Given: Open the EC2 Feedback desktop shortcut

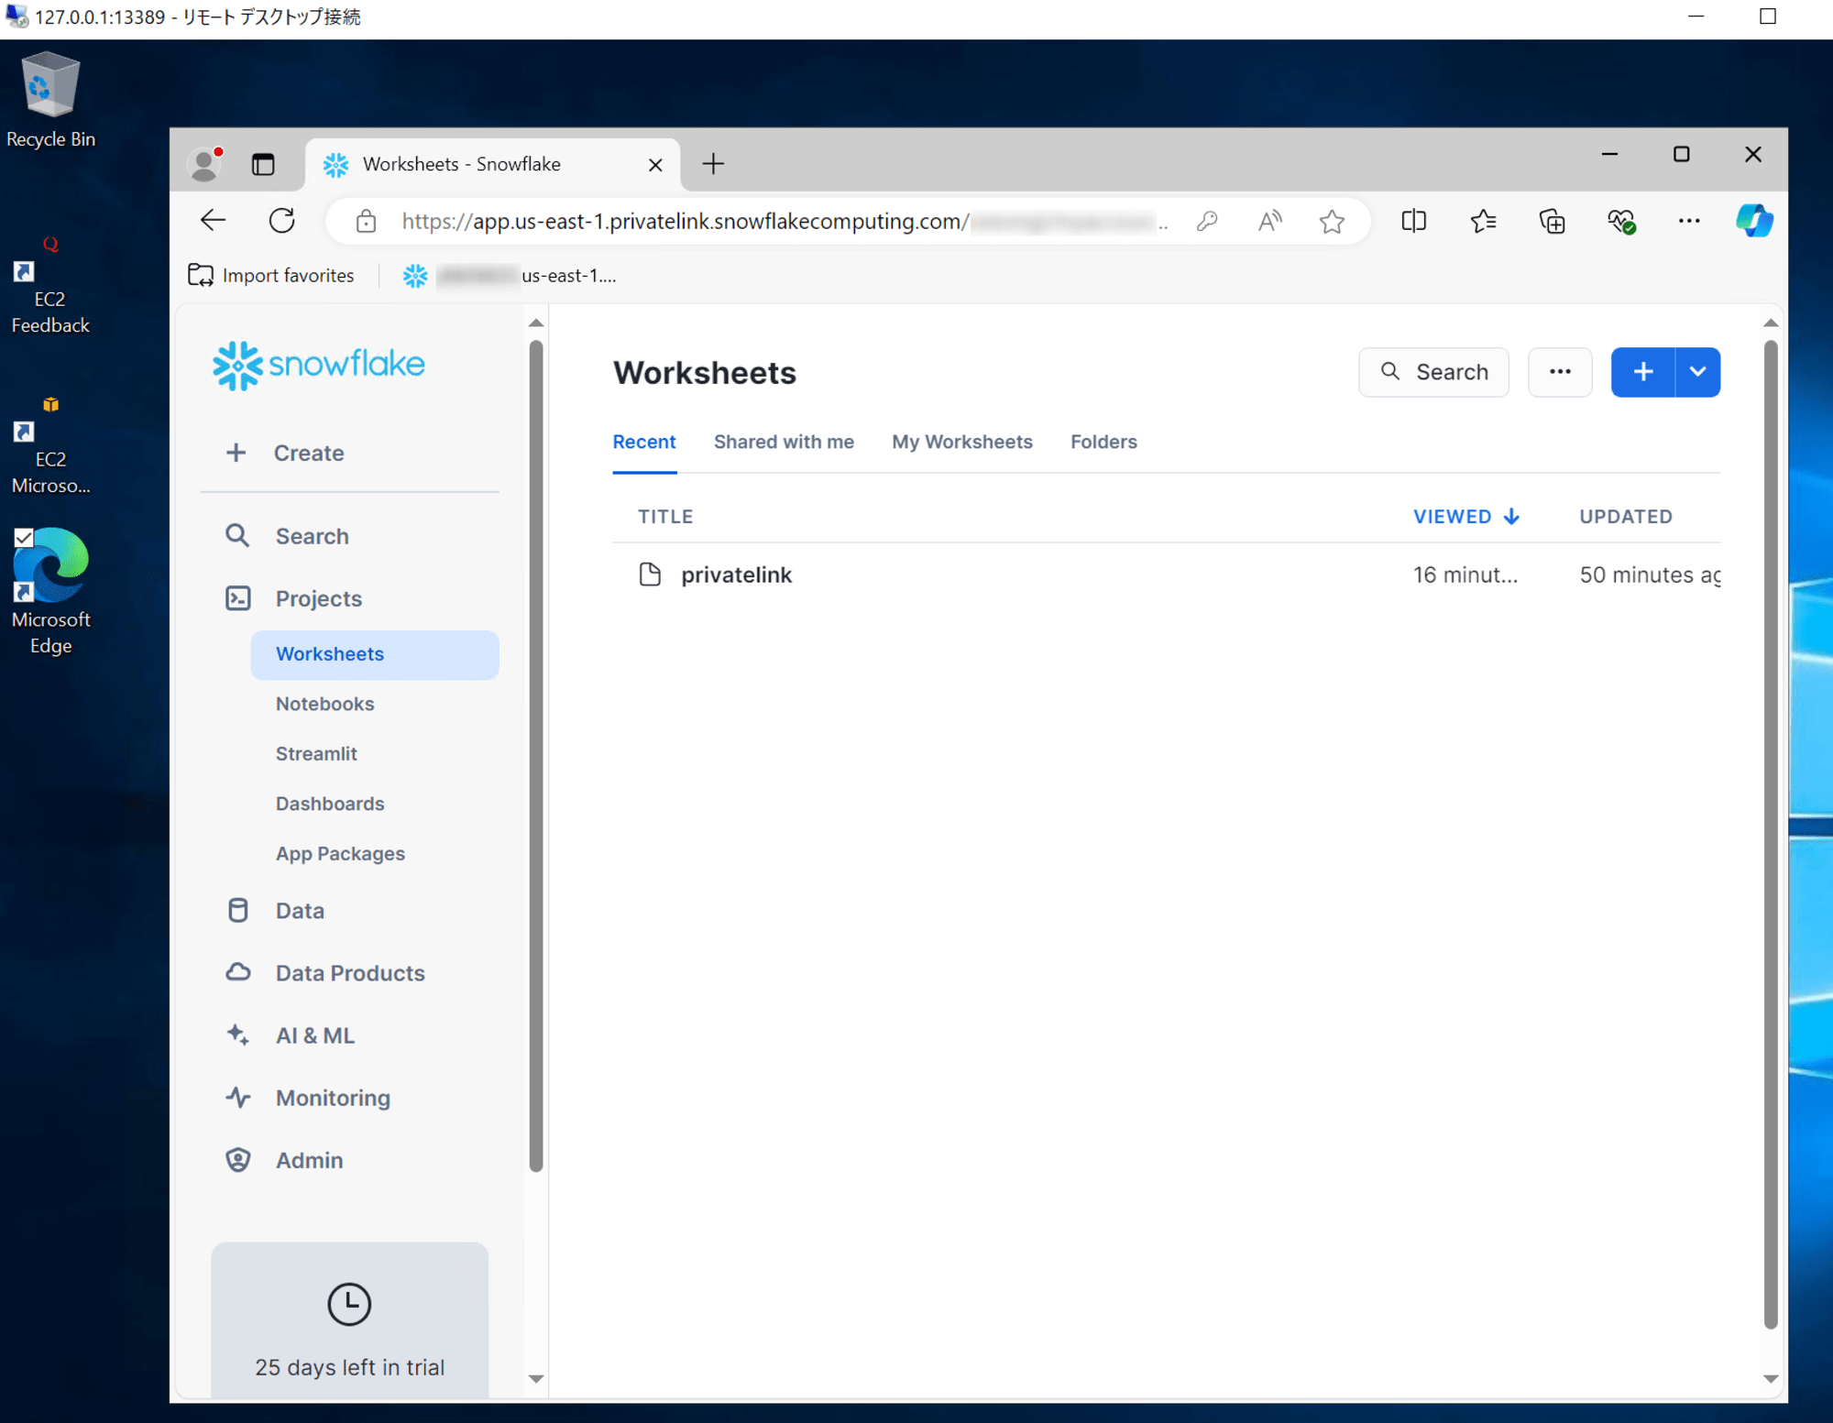Looking at the screenshot, I should pos(50,286).
